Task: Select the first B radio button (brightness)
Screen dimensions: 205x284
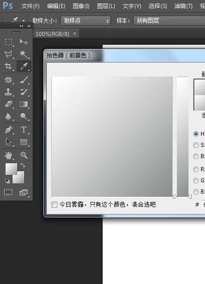Action: (x=196, y=156)
